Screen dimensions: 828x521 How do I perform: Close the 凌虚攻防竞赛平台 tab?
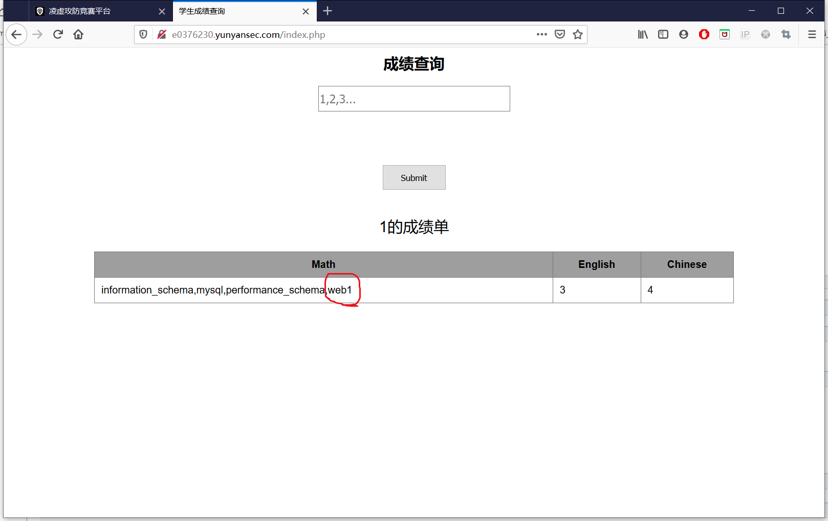click(162, 11)
